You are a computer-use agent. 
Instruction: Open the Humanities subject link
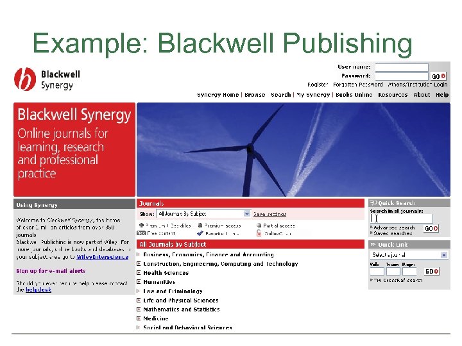(x=159, y=282)
